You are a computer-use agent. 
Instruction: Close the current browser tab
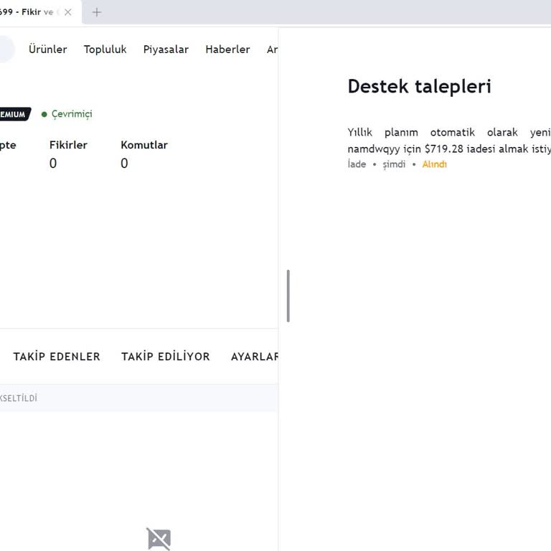(68, 12)
